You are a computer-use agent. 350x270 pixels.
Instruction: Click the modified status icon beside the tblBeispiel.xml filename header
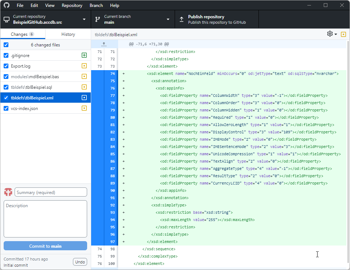(343, 34)
